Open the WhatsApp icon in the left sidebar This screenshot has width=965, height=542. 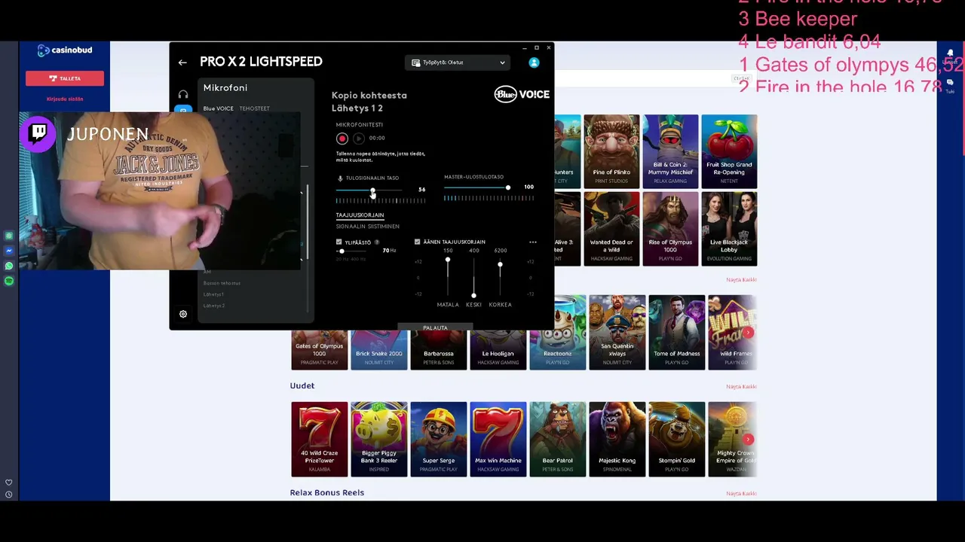pyautogui.click(x=9, y=266)
